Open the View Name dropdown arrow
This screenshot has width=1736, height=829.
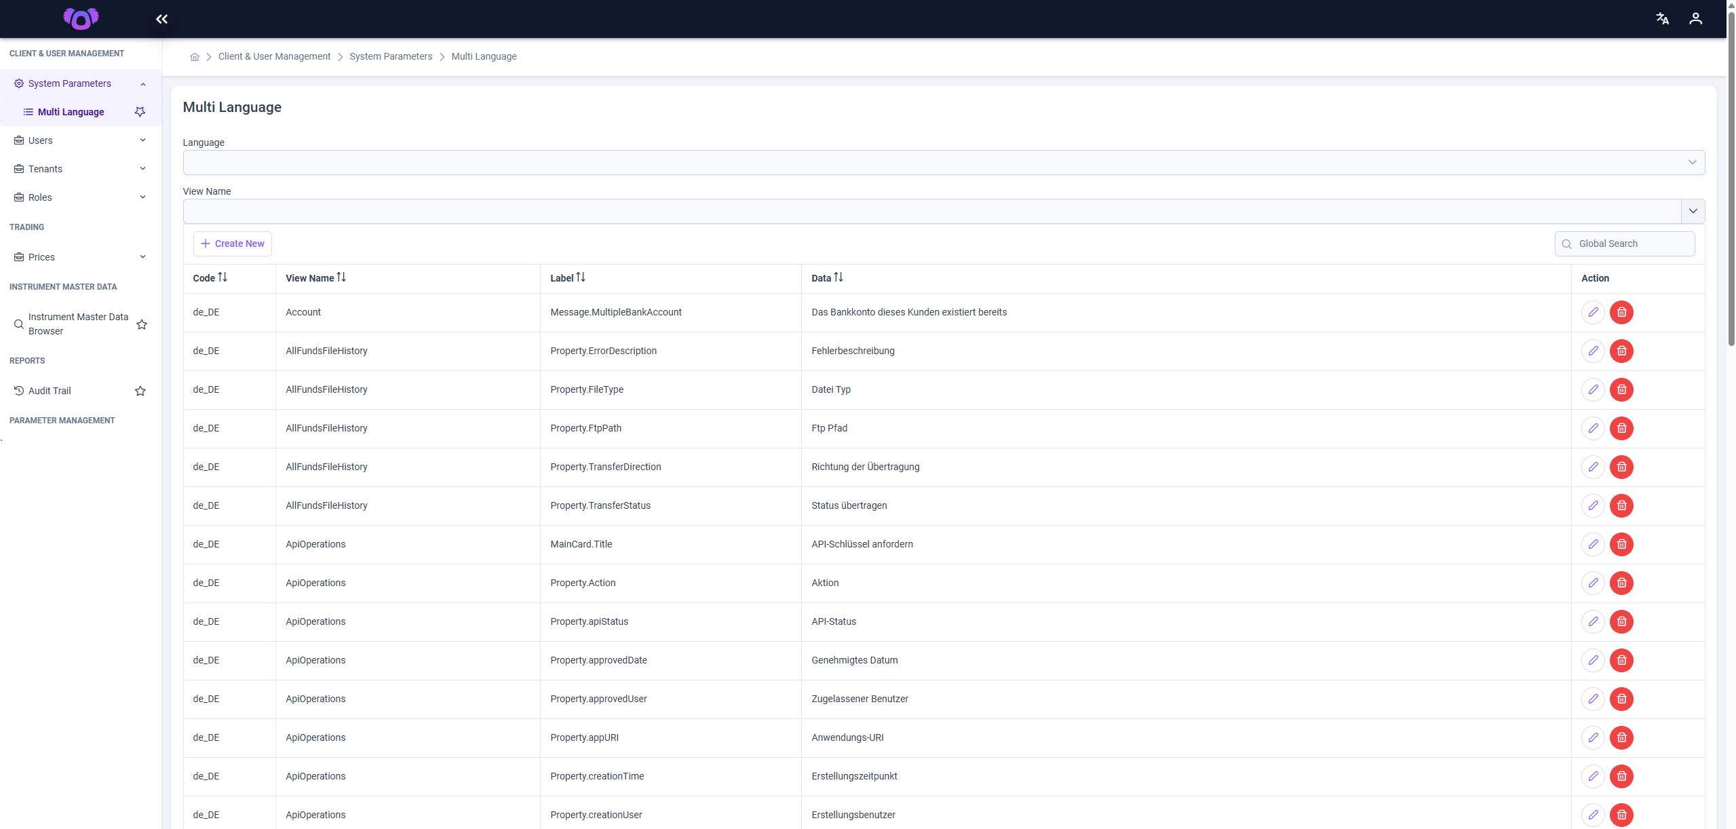(x=1693, y=211)
